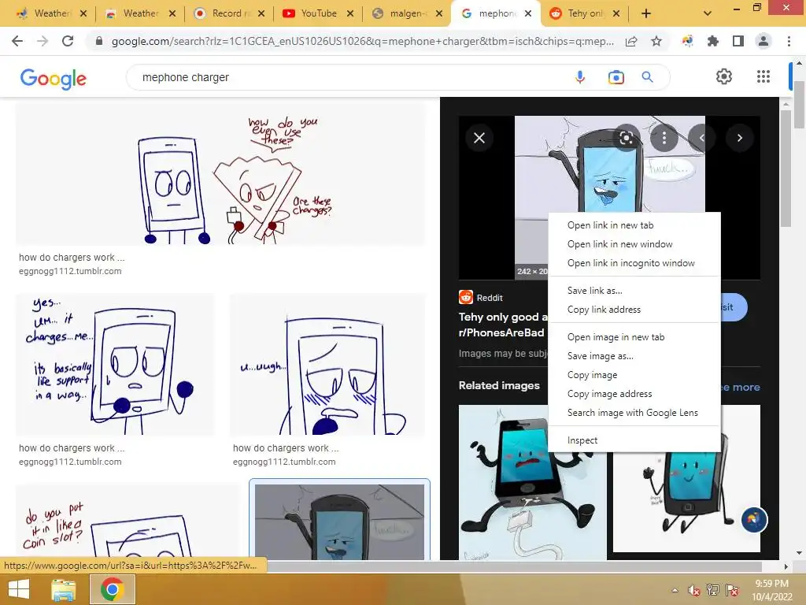
Task: Click the page vertical scrollbar
Action: pos(799,106)
